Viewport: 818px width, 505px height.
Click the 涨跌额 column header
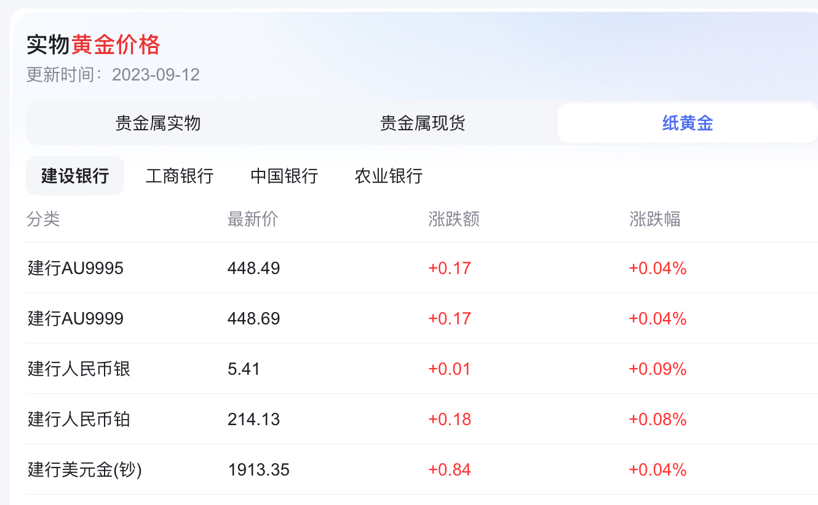point(455,219)
